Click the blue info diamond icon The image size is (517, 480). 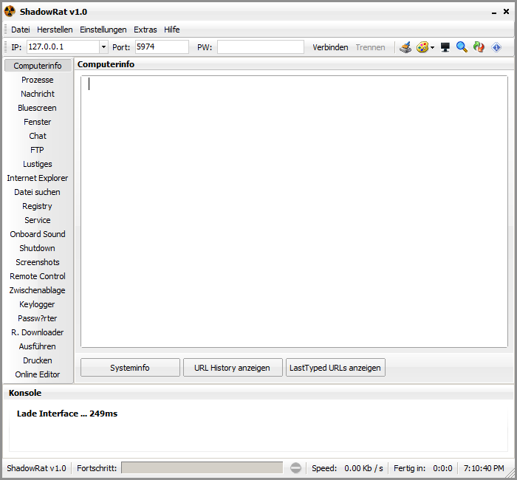(x=496, y=47)
